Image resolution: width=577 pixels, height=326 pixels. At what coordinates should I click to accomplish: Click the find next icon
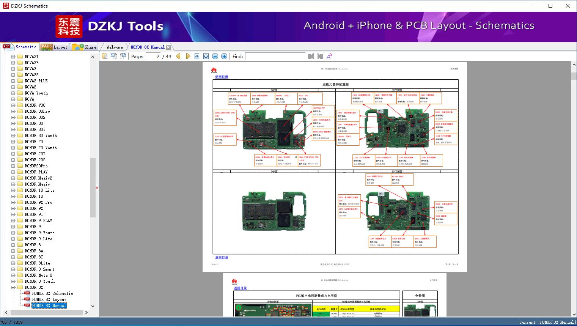[320, 56]
